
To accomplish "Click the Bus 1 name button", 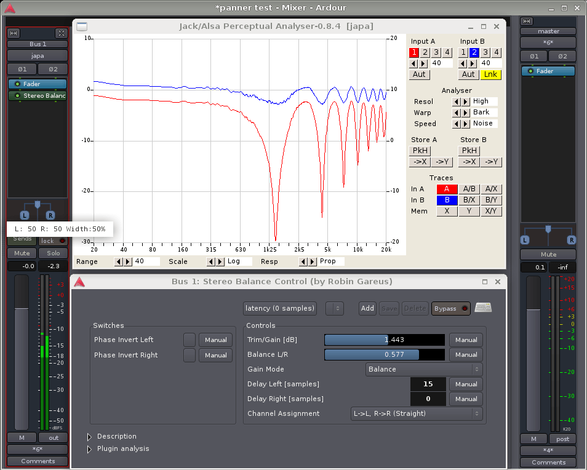I will [38, 44].
